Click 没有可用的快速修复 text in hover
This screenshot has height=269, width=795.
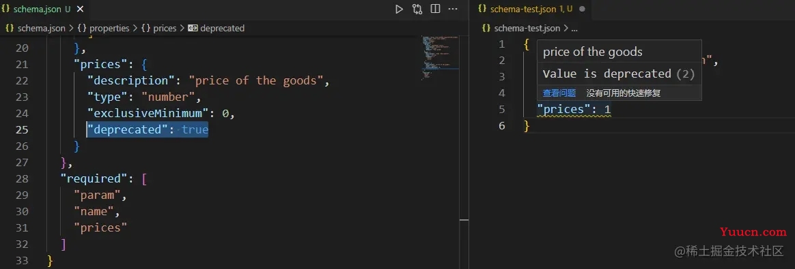coord(624,93)
